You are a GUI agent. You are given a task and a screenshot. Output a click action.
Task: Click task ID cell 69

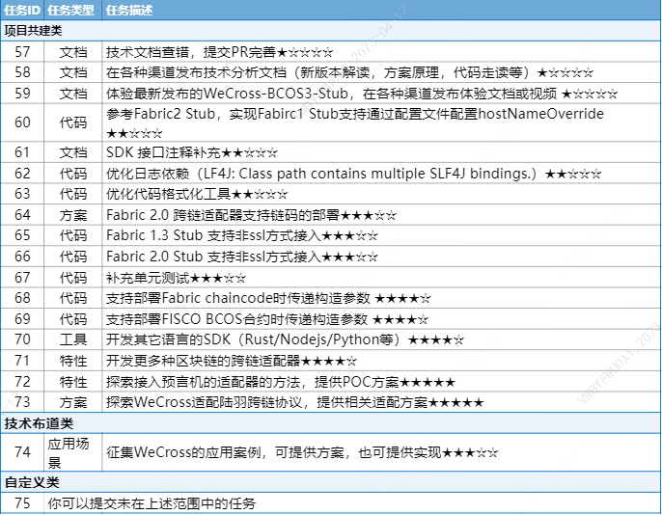tap(22, 319)
